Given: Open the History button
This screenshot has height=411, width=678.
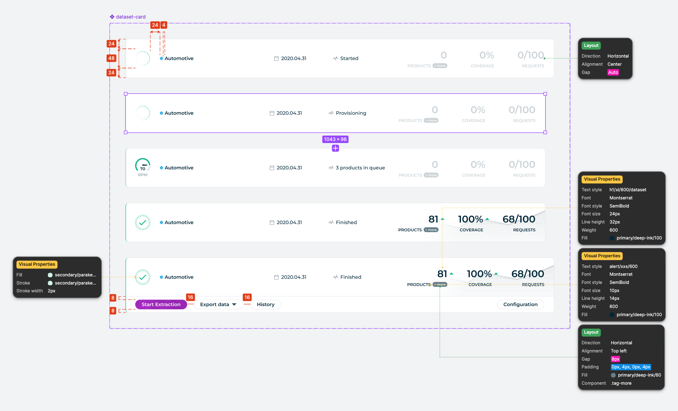Looking at the screenshot, I should 266,305.
